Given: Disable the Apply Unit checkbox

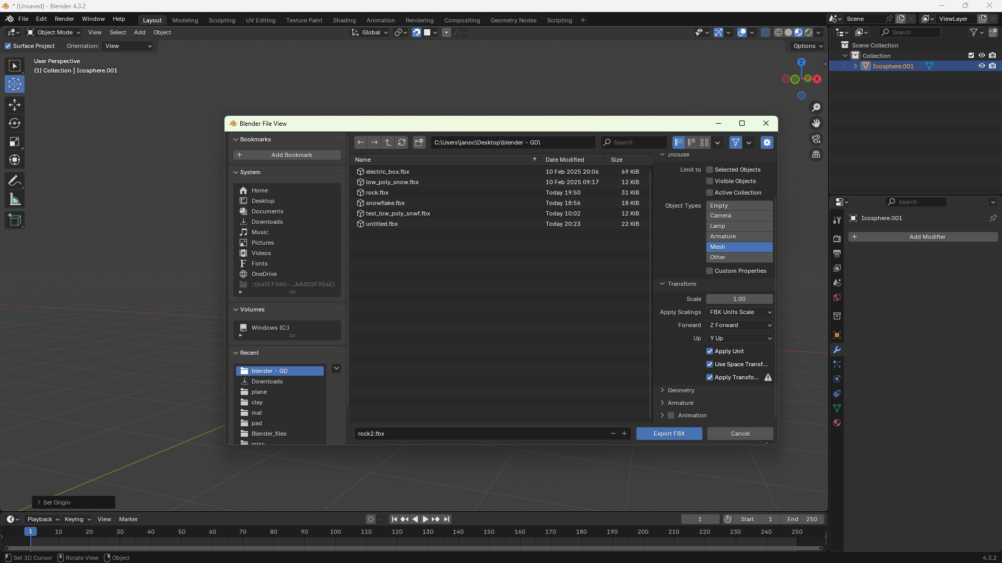Looking at the screenshot, I should 710,351.
